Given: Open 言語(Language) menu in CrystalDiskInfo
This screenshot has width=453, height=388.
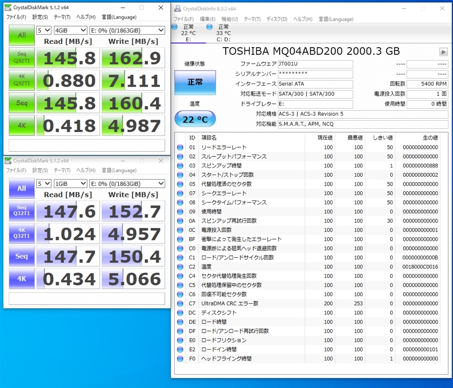Looking at the screenshot, I should (336, 19).
